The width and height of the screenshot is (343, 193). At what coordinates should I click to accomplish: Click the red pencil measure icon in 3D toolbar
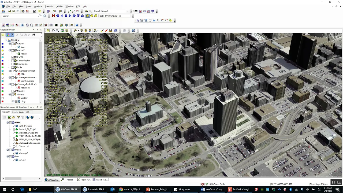(x=106, y=31)
